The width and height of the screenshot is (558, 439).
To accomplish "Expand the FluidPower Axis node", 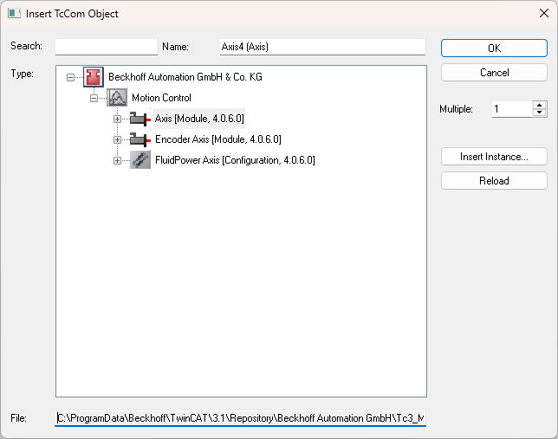I will click(117, 161).
